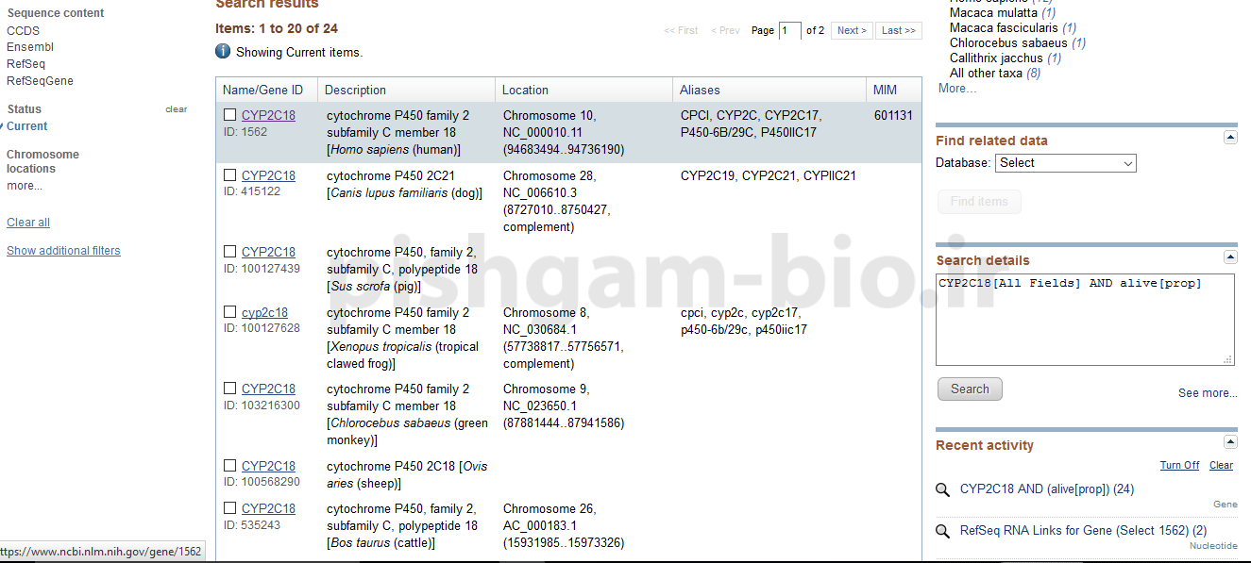1251x563 pixels.
Task: Click magnifier icon beside CYP2C18 AND (alive[prop])
Action: [x=942, y=489]
